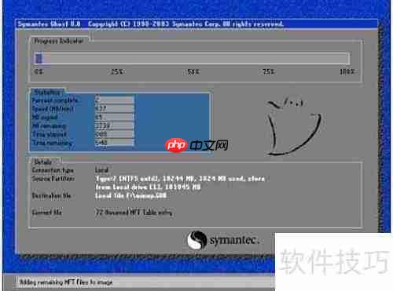Click the 'Details' group label
The image size is (393, 291).
(42, 162)
